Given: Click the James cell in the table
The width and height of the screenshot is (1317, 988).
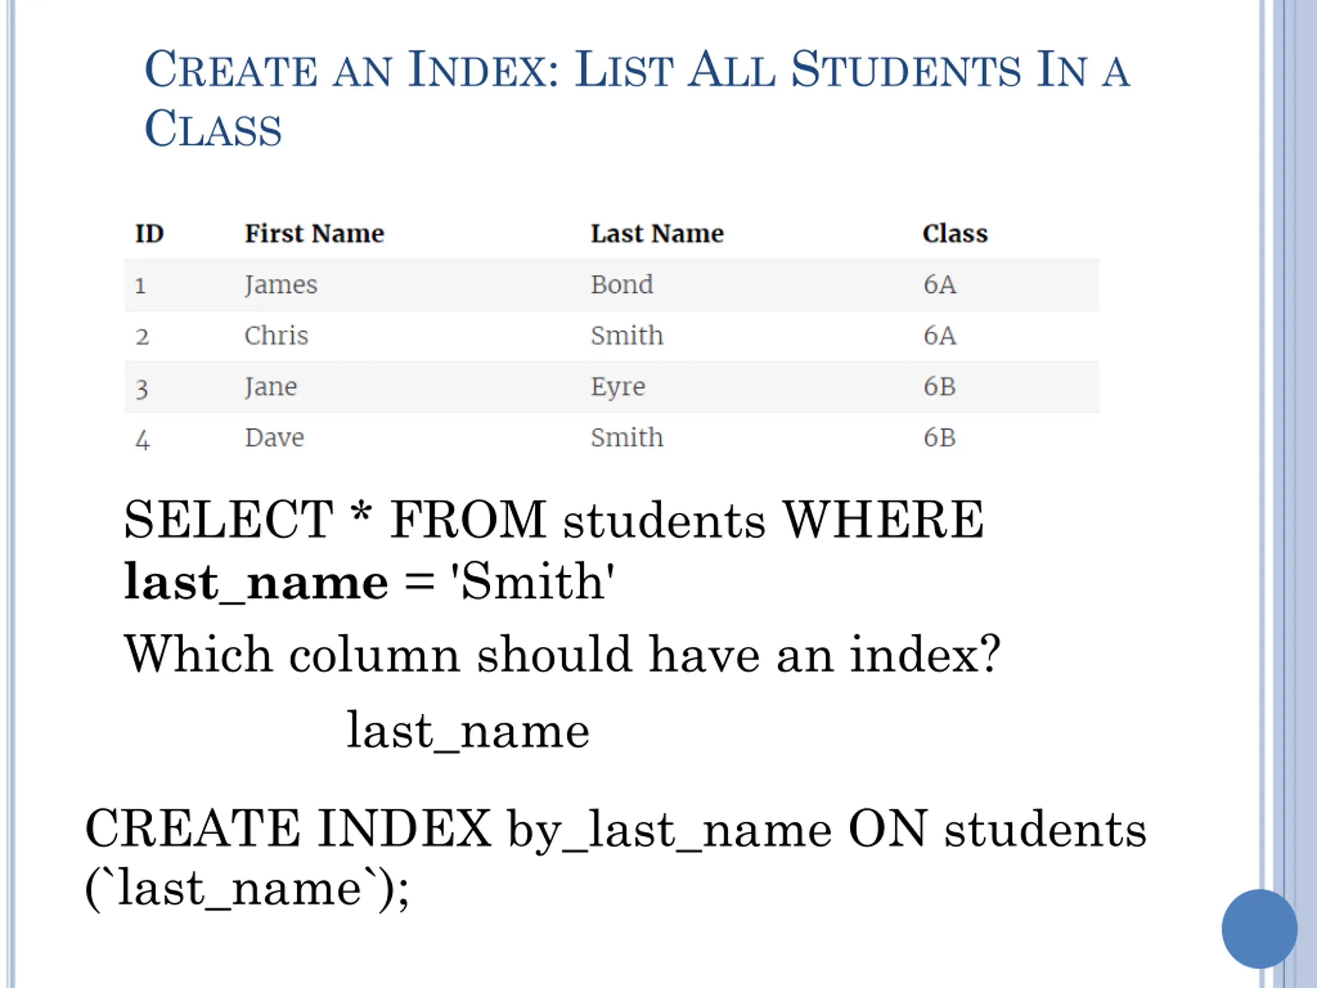Looking at the screenshot, I should tap(281, 285).
